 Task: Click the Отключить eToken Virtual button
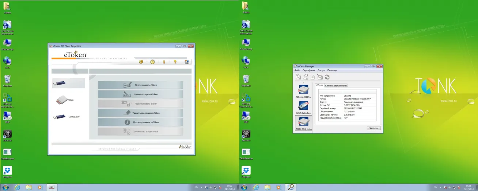[x=140, y=132]
